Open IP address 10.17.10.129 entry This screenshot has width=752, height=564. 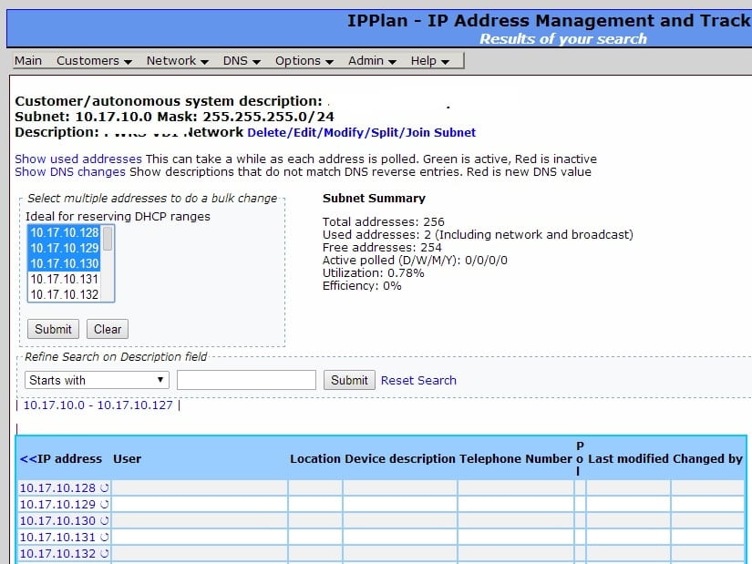pos(57,505)
